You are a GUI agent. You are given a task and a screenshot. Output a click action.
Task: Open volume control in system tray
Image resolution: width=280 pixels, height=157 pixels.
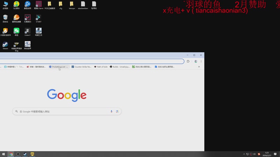click(254, 154)
